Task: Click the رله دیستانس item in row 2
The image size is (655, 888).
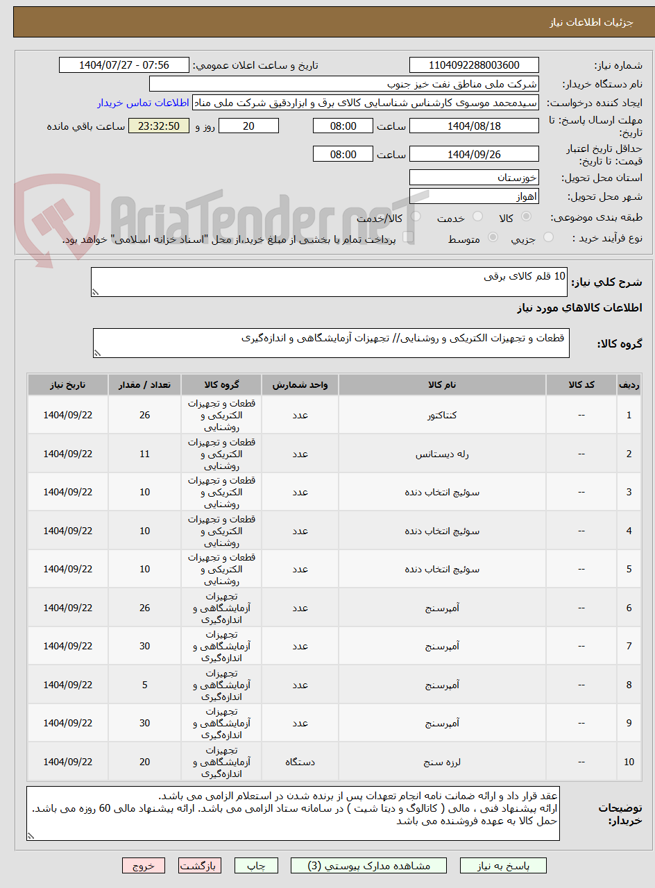Action: pos(442,454)
